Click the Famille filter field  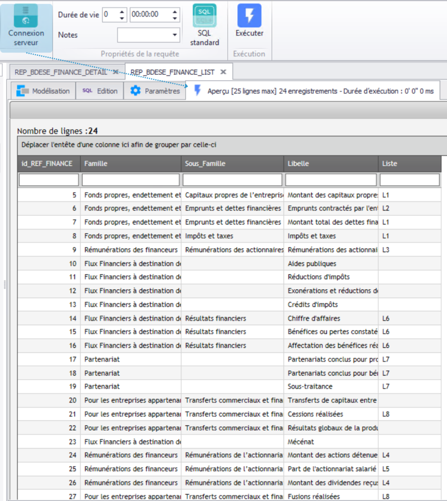click(x=131, y=180)
